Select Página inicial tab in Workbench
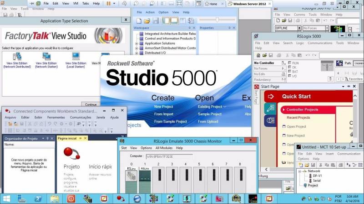Image resolution: width=364 pixels, height=204 pixels. (67, 138)
